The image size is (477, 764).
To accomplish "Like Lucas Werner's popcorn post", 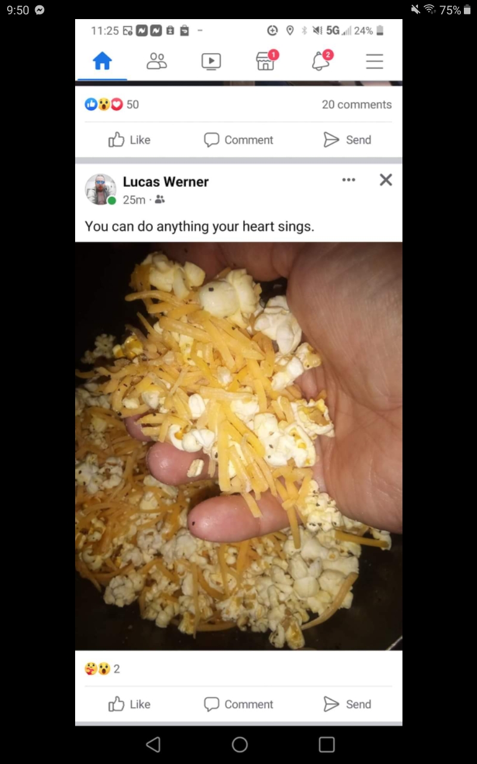I will (129, 704).
